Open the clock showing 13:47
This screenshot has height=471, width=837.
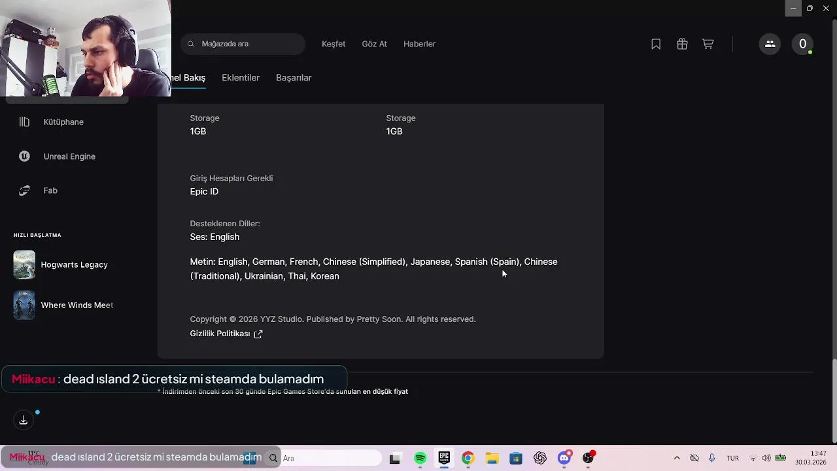[818, 453]
